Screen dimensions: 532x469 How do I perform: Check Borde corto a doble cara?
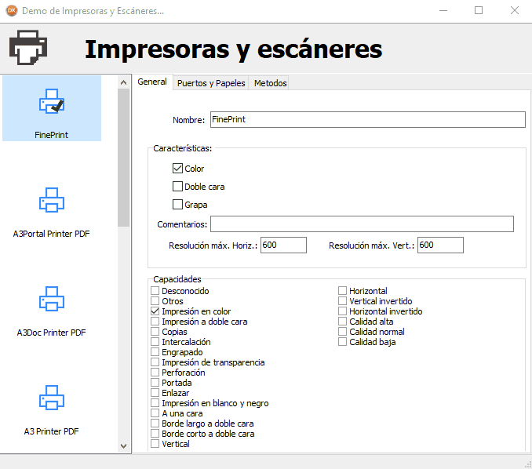coord(155,434)
